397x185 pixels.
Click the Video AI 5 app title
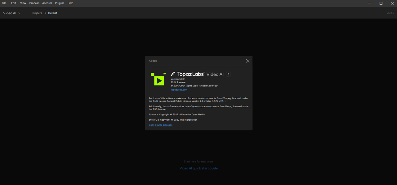pyautogui.click(x=11, y=13)
